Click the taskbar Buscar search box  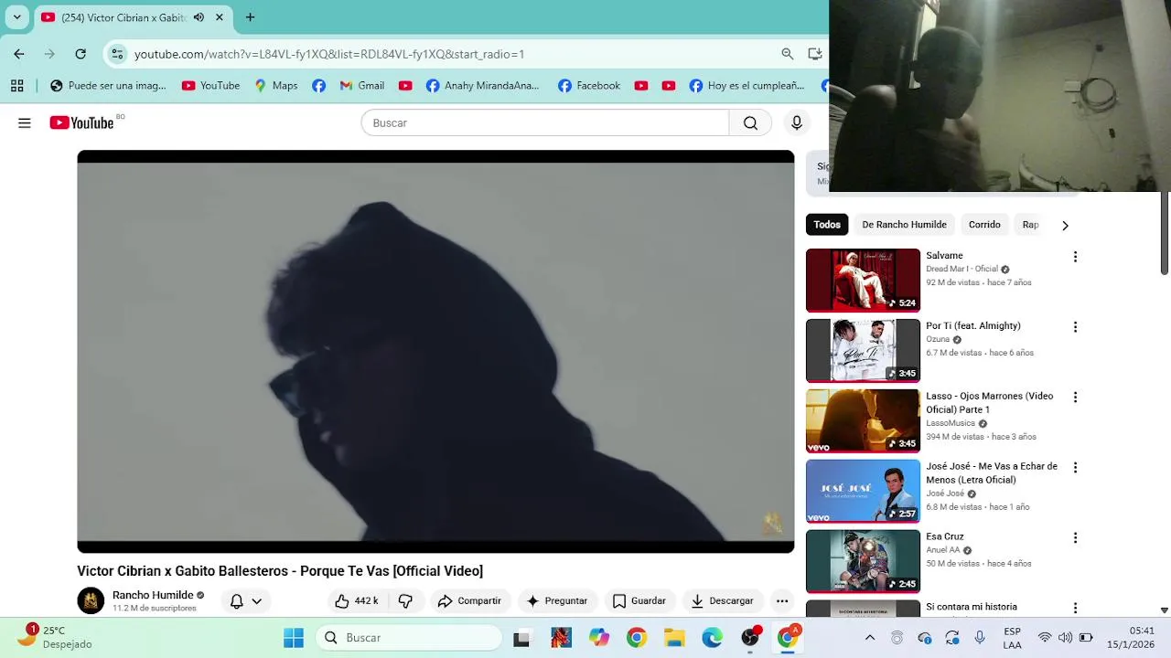[410, 638]
